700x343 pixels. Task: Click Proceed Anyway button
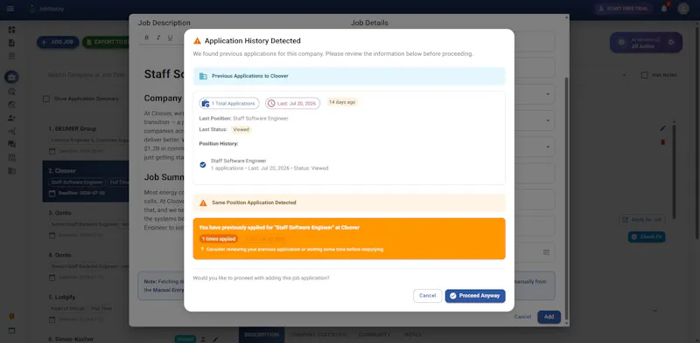(475, 296)
